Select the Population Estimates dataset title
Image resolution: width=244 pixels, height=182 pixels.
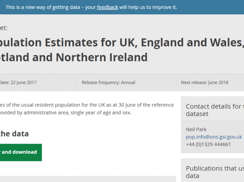122,50
